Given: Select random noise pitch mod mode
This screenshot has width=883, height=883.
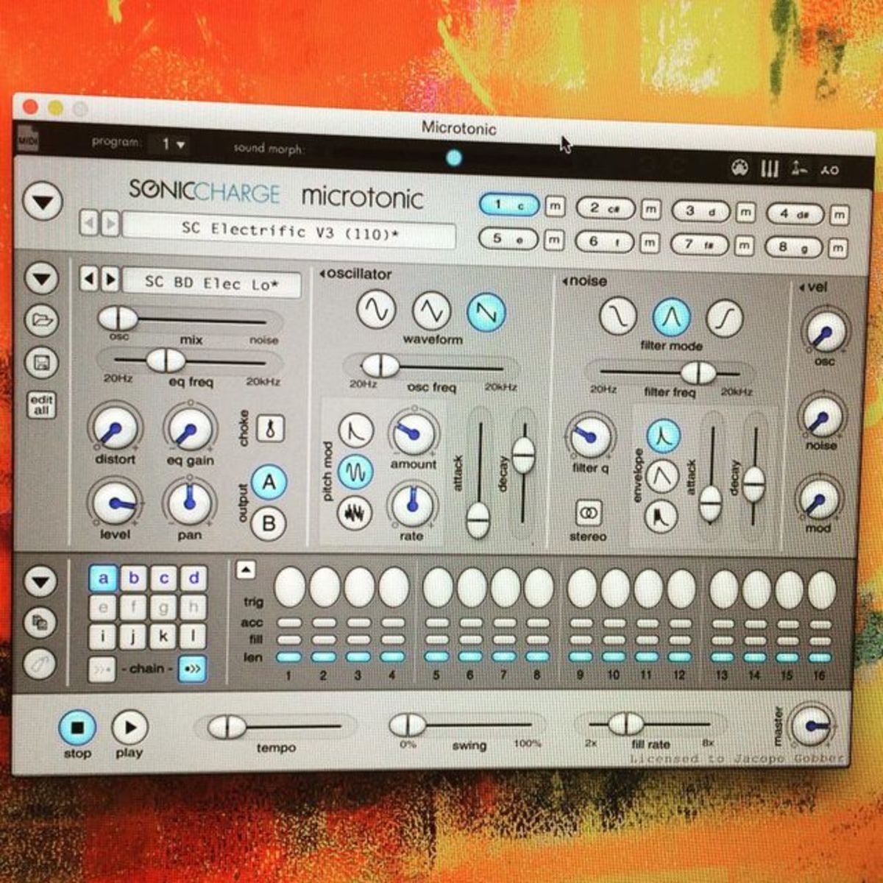Looking at the screenshot, I should pyautogui.click(x=355, y=512).
